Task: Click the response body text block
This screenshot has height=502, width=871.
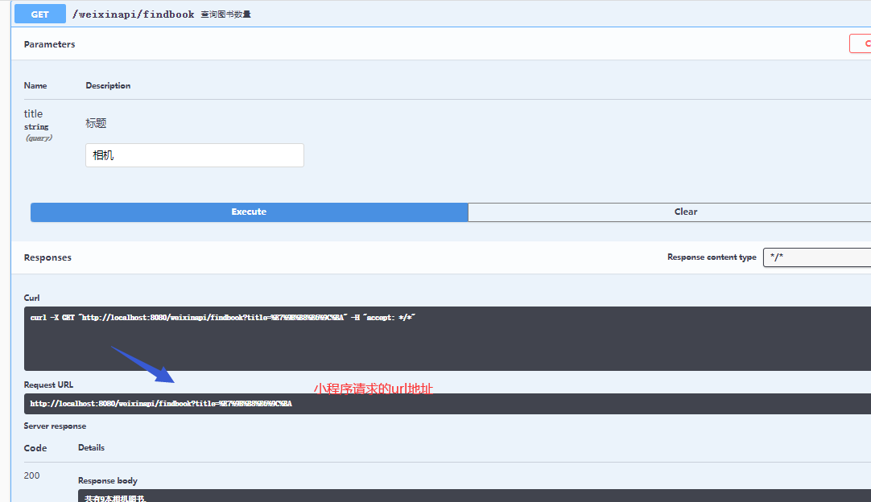Action: (474, 496)
